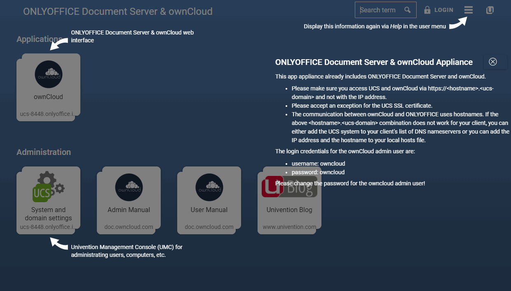Click the www.univention.com address text
Image resolution: width=511 pixels, height=291 pixels.
[x=289, y=227]
